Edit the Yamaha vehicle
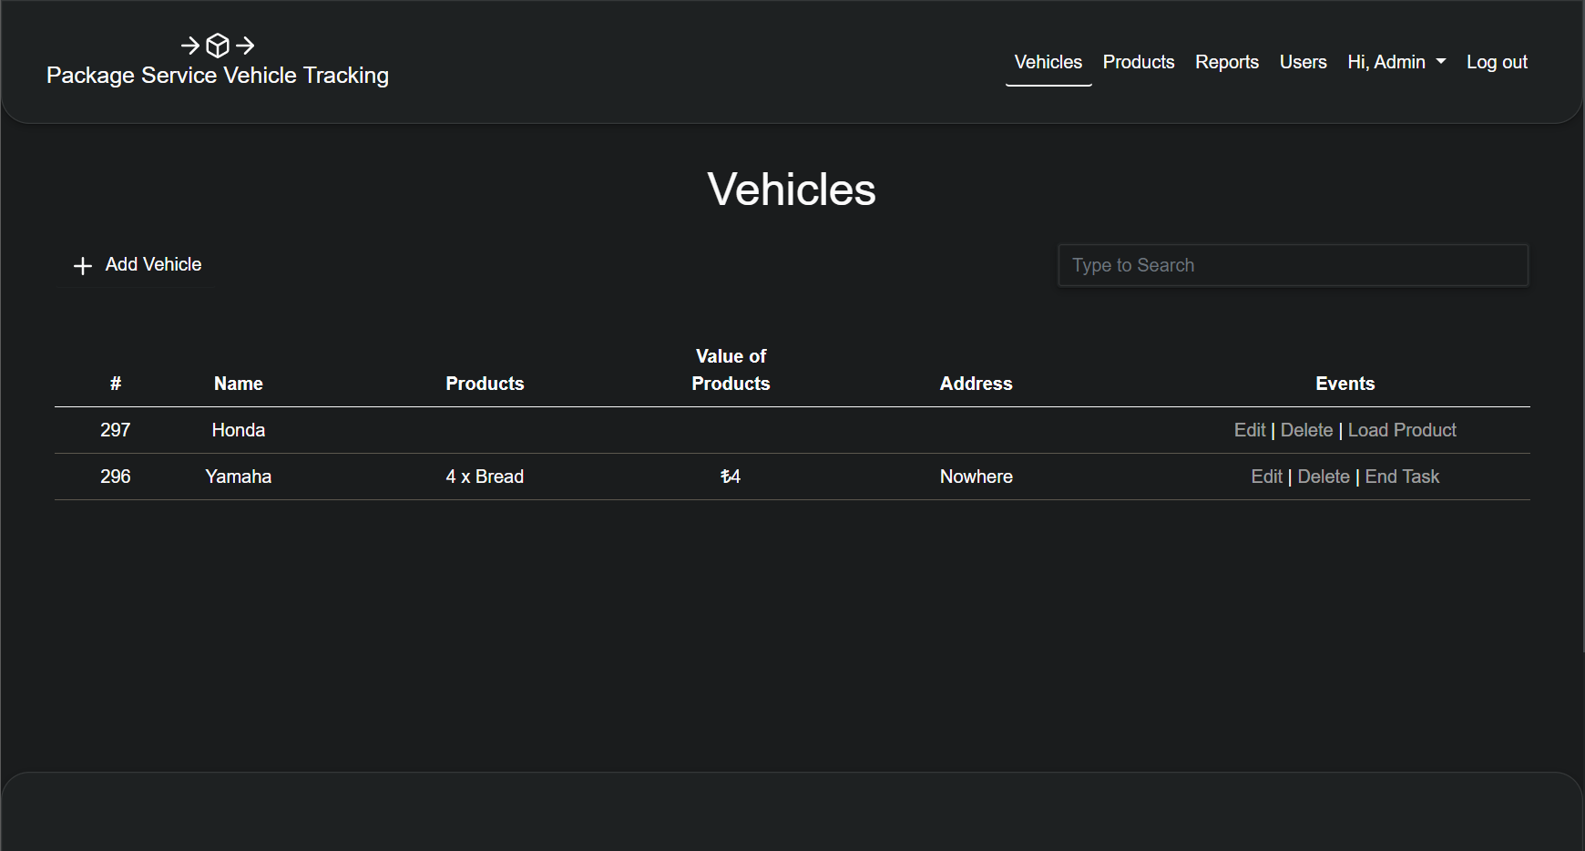Image resolution: width=1585 pixels, height=851 pixels. 1266,477
